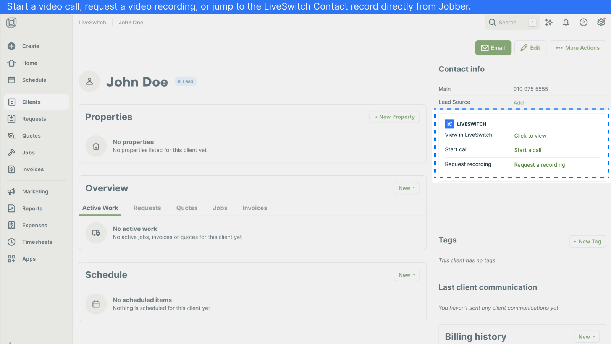This screenshot has height=344, width=611.
Task: Click the 'Click to view' LiveSwitch link
Action: 530,136
